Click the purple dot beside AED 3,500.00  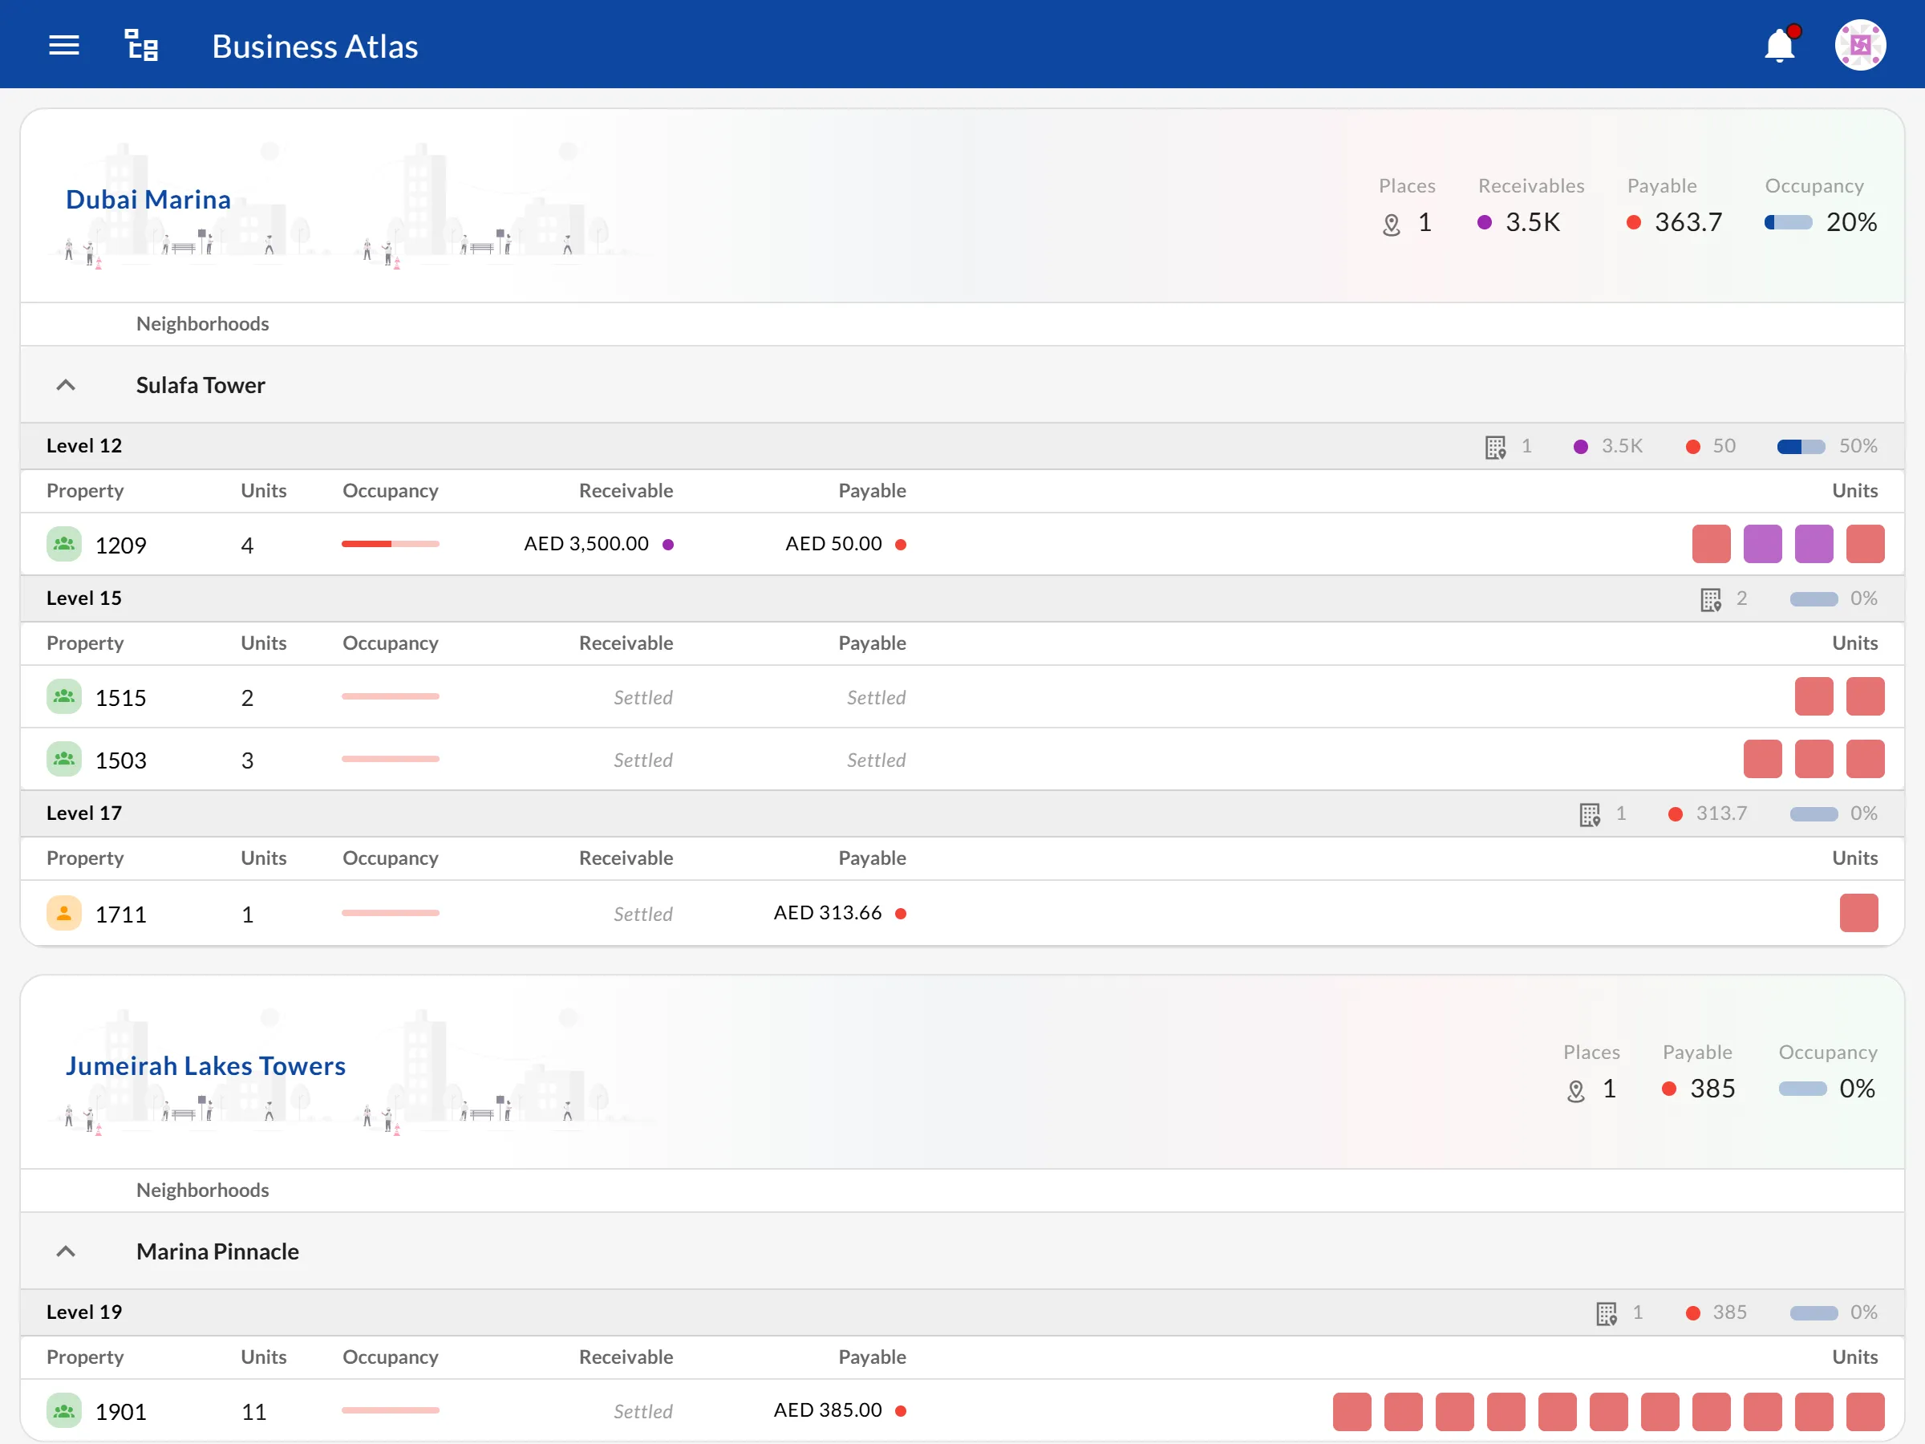[x=668, y=545]
